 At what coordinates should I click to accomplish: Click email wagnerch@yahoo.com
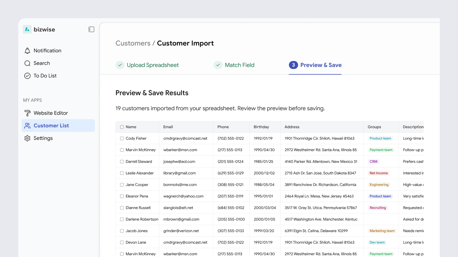(183, 196)
